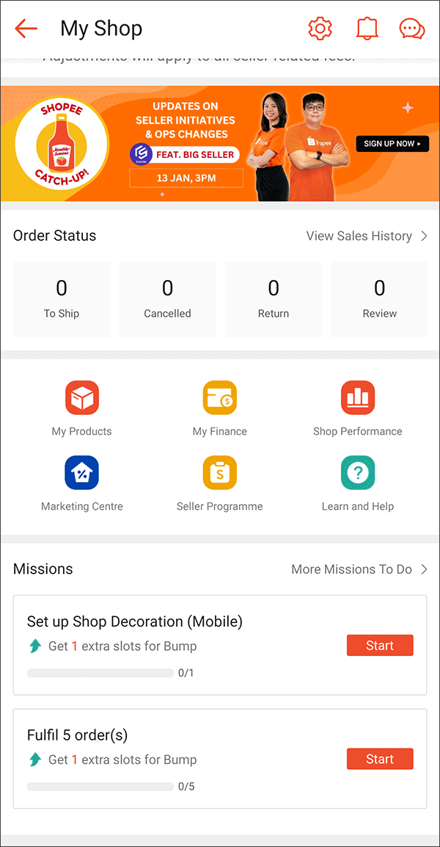Open shop settings gear icon

(320, 28)
